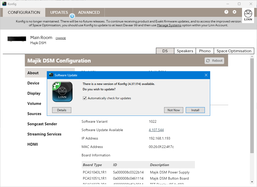Click the Software Variant value 1022

(153, 121)
